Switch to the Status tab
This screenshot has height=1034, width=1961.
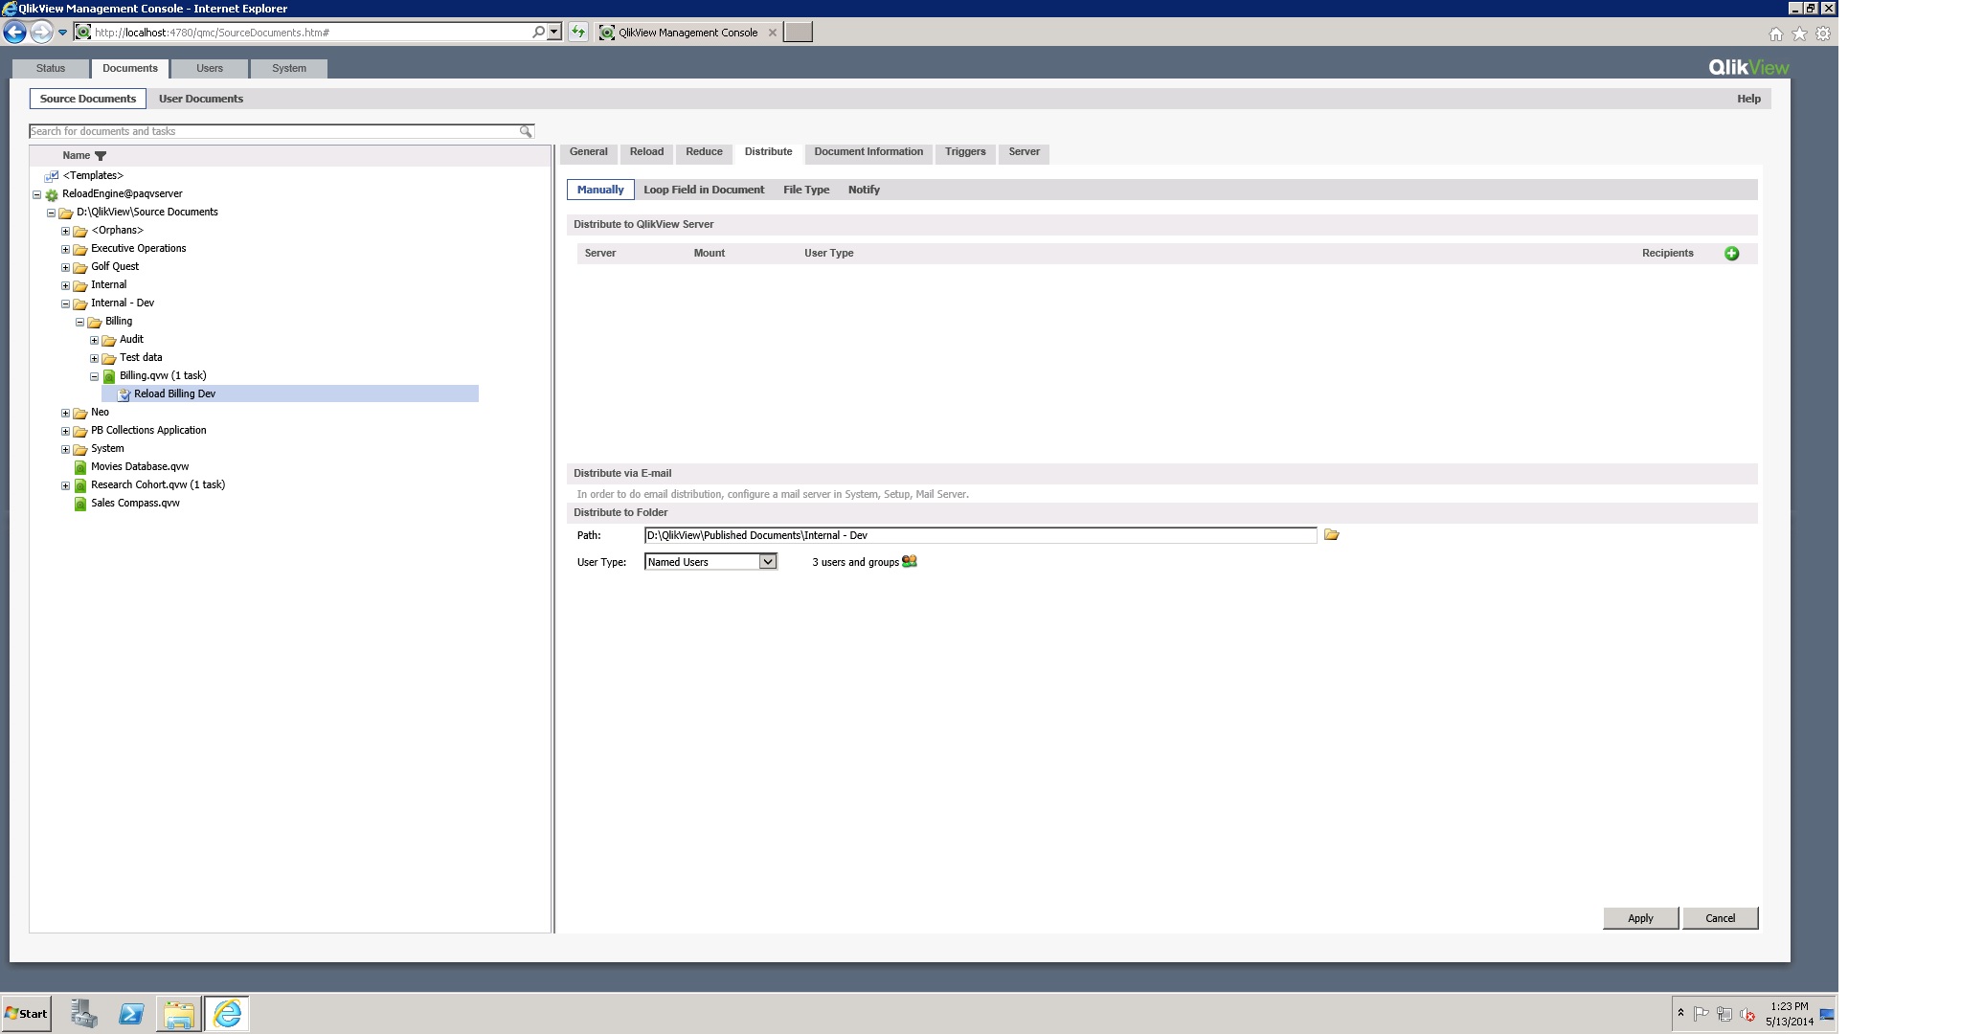[x=51, y=69]
